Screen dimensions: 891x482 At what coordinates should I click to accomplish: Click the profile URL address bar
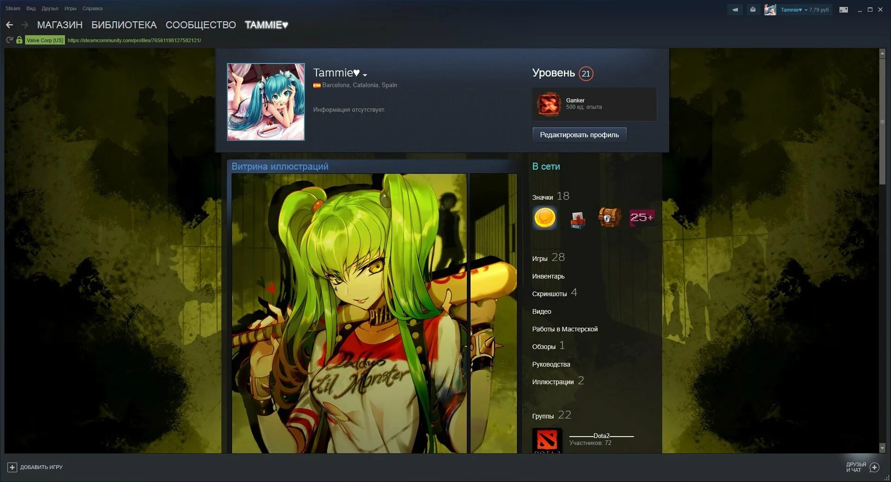coord(134,40)
